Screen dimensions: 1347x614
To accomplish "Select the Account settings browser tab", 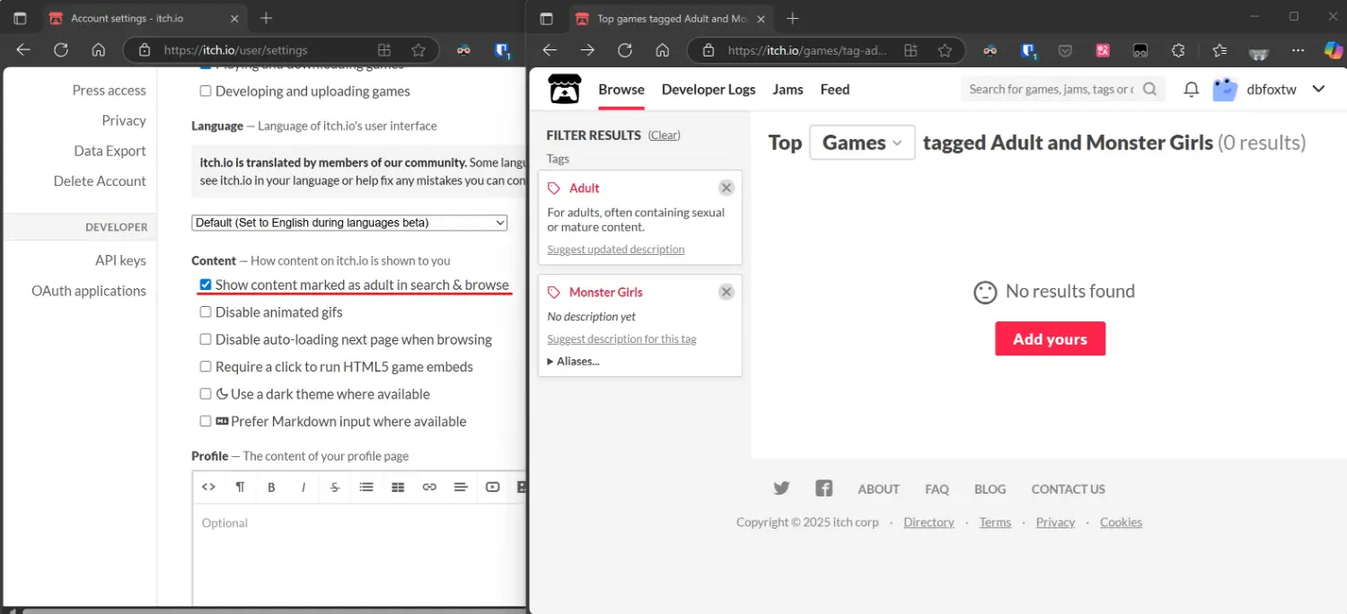I will point(144,18).
